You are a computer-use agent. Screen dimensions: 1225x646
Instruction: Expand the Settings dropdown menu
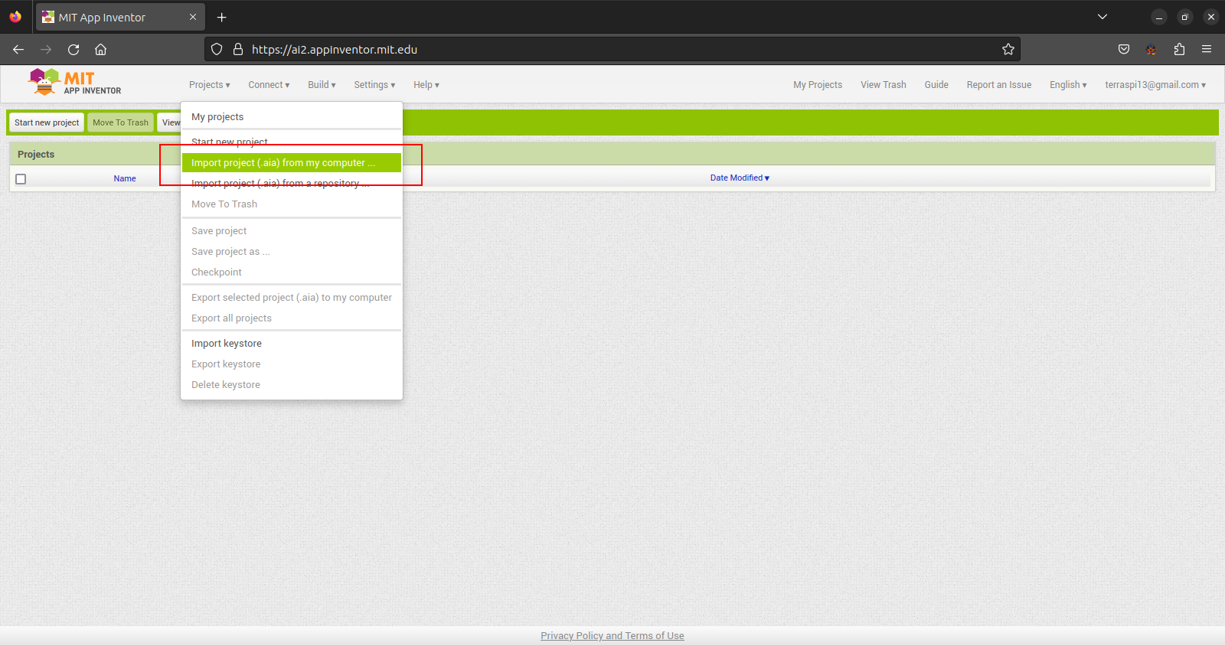pyautogui.click(x=374, y=85)
